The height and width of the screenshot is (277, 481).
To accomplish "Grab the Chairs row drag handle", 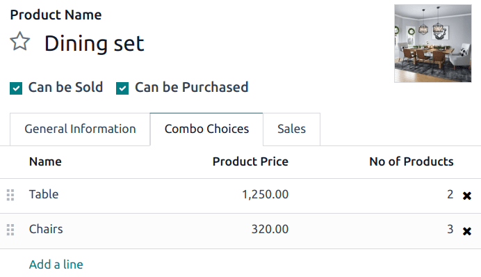I will point(10,230).
